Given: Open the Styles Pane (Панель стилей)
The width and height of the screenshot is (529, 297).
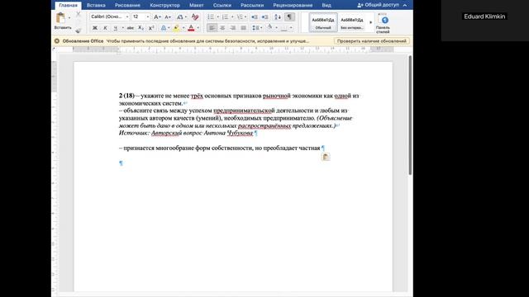Looking at the screenshot, I should (383, 24).
